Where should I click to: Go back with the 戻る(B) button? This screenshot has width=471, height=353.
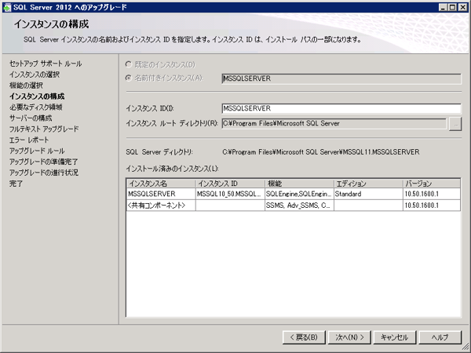pos(304,337)
